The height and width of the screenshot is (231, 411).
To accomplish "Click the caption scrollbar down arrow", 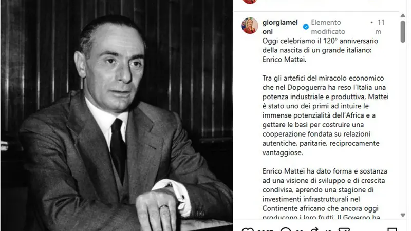I will tap(403, 215).
